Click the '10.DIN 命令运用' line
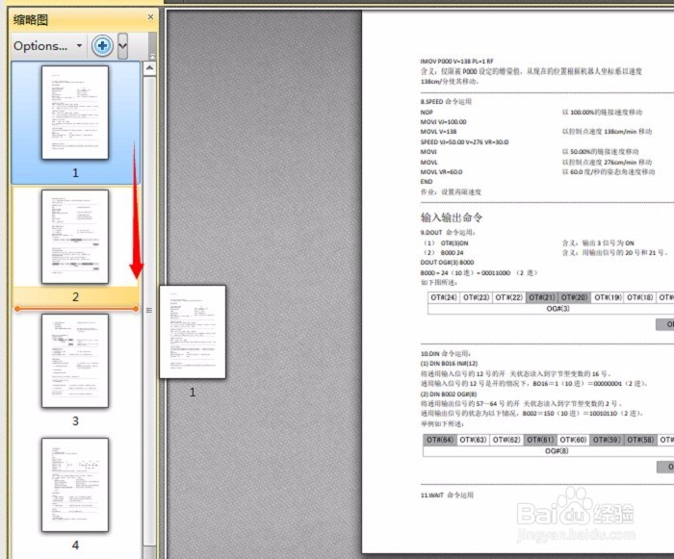This screenshot has height=559, width=674. (x=446, y=354)
